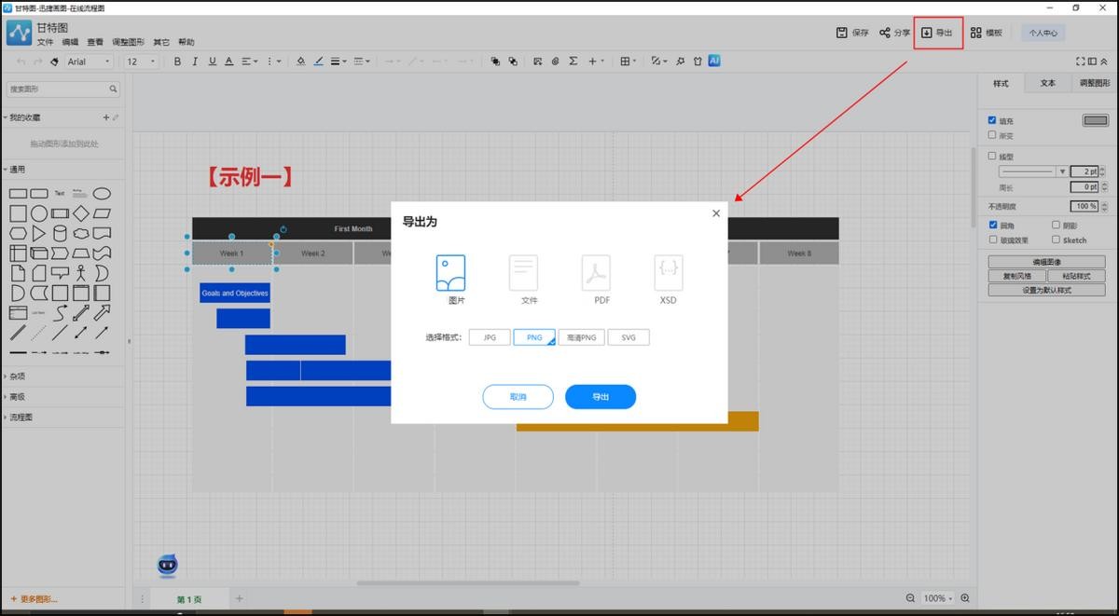Toggle bold text formatting
This screenshot has width=1119, height=616.
[177, 62]
